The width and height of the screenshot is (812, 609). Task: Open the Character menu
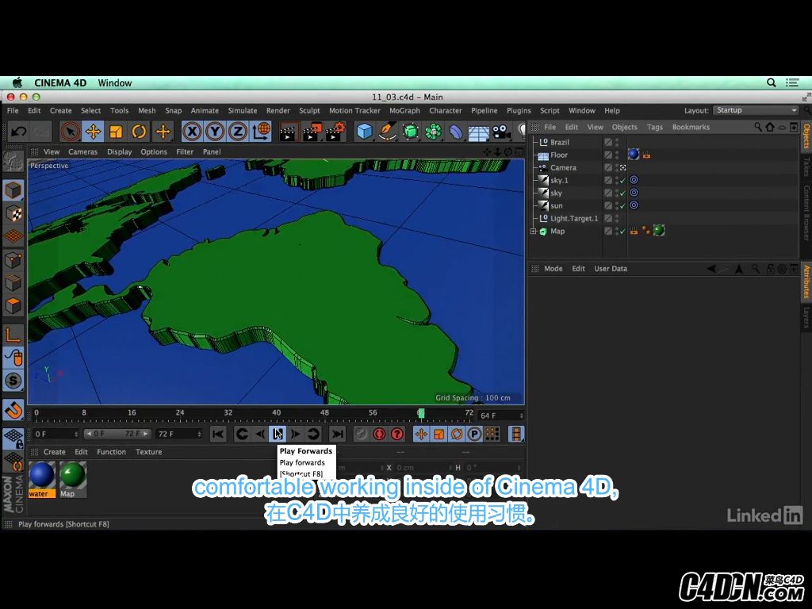(446, 110)
